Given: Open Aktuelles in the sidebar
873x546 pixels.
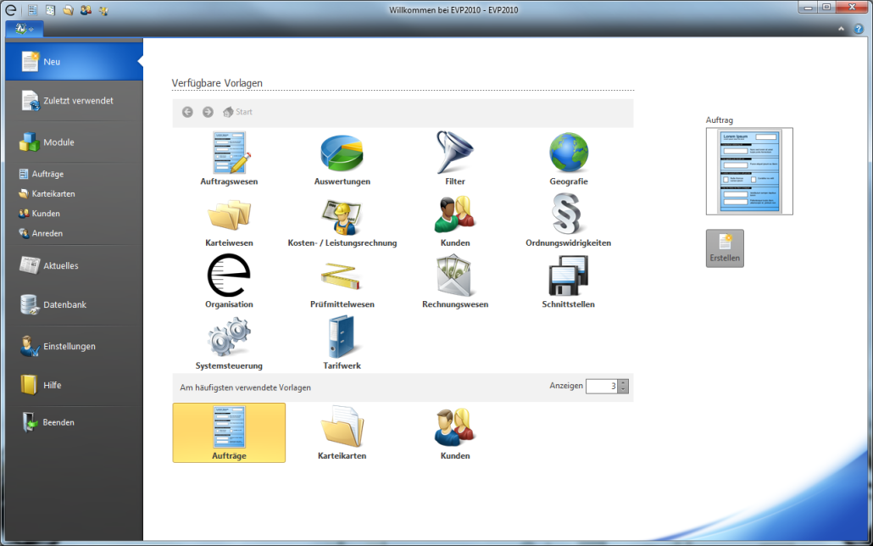Looking at the screenshot, I should [74, 265].
